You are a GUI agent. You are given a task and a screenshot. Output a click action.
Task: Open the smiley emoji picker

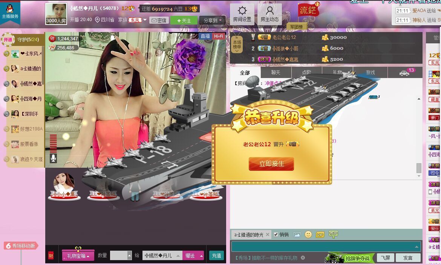coord(308,234)
